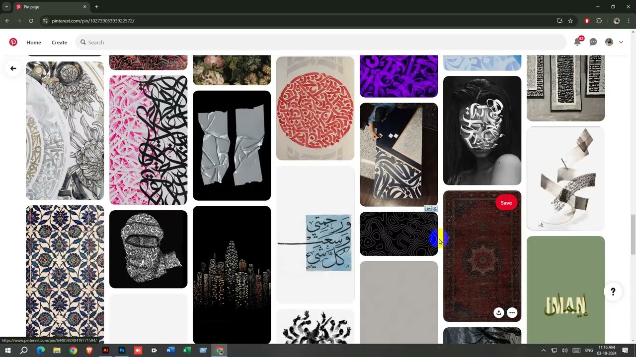
Task: Click the browser back button
Action: pos(7,21)
